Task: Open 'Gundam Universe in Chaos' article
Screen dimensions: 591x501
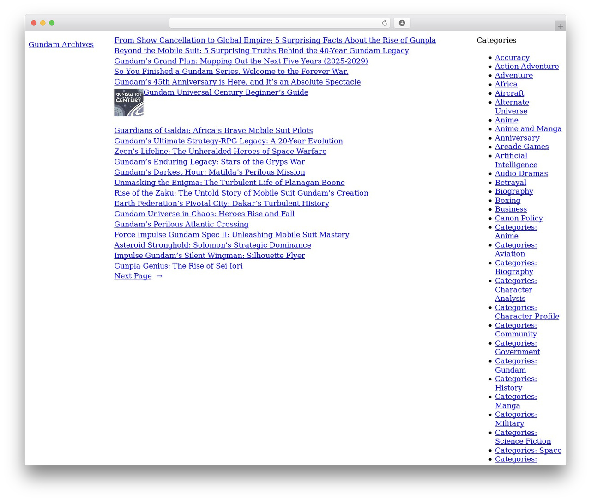Action: tap(205, 214)
